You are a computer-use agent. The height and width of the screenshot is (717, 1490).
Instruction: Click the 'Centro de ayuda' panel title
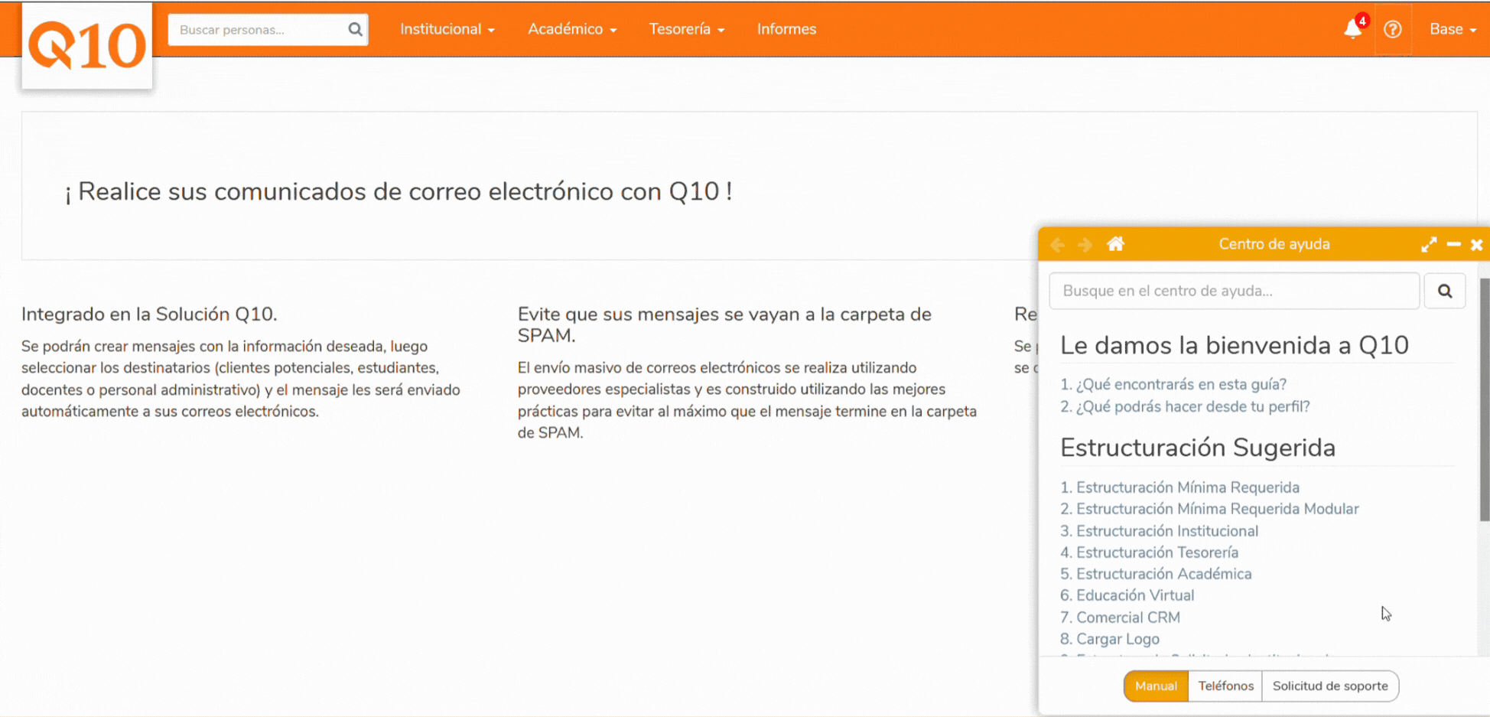(x=1274, y=244)
